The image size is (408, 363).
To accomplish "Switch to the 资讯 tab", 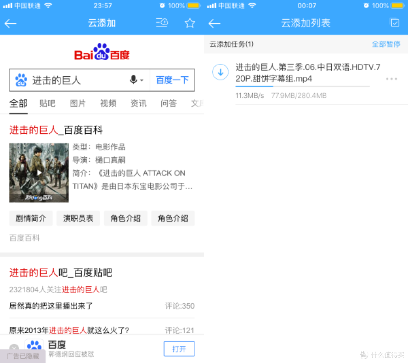I will [x=138, y=103].
